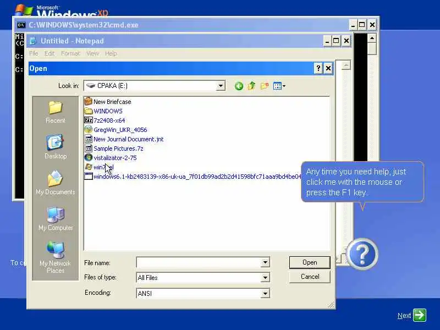
Task: Select the 'GregWin_UKR_4056' filename text
Action: click(x=120, y=130)
